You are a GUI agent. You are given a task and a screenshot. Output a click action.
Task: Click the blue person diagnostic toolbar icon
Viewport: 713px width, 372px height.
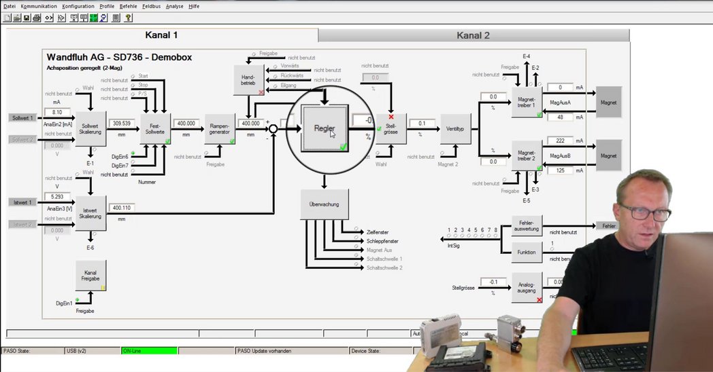[x=103, y=18]
